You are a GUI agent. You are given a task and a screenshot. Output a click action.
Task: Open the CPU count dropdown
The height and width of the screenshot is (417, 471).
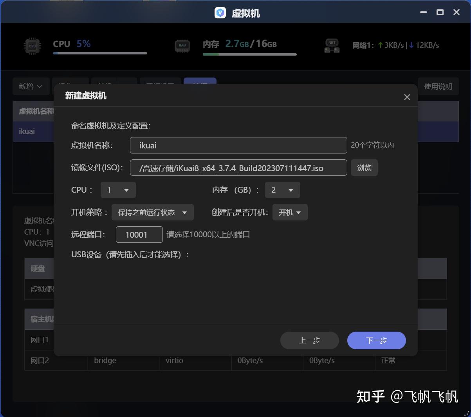pos(118,190)
